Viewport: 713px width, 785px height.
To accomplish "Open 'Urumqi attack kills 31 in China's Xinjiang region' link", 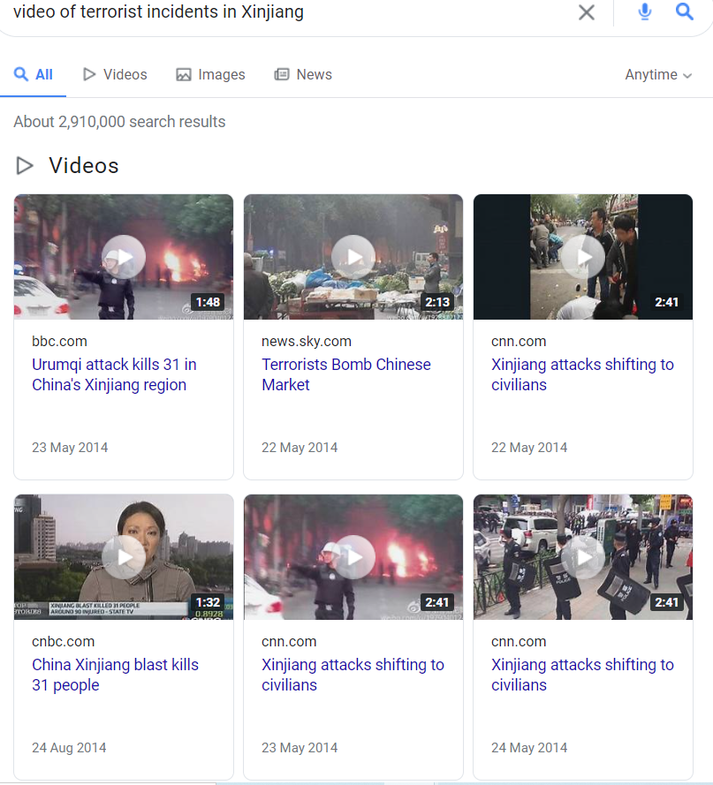I will point(114,374).
